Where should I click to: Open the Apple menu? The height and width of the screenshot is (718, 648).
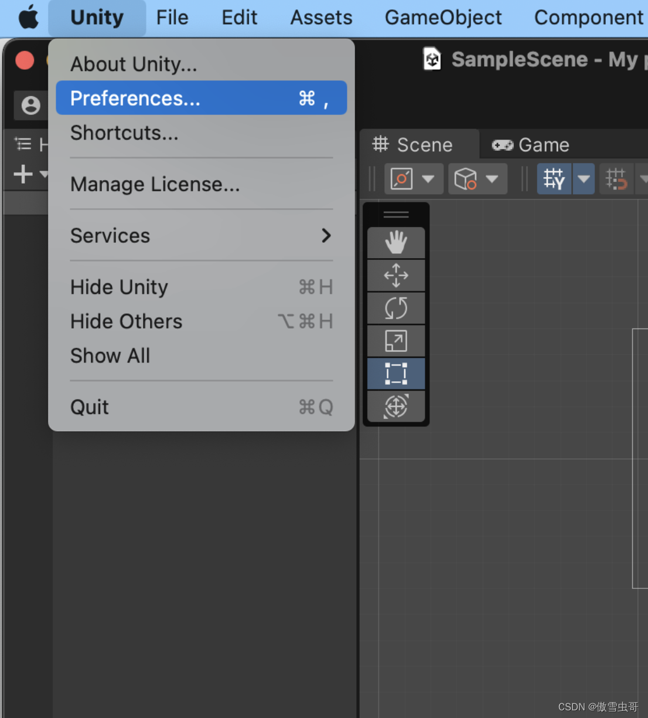coord(29,18)
